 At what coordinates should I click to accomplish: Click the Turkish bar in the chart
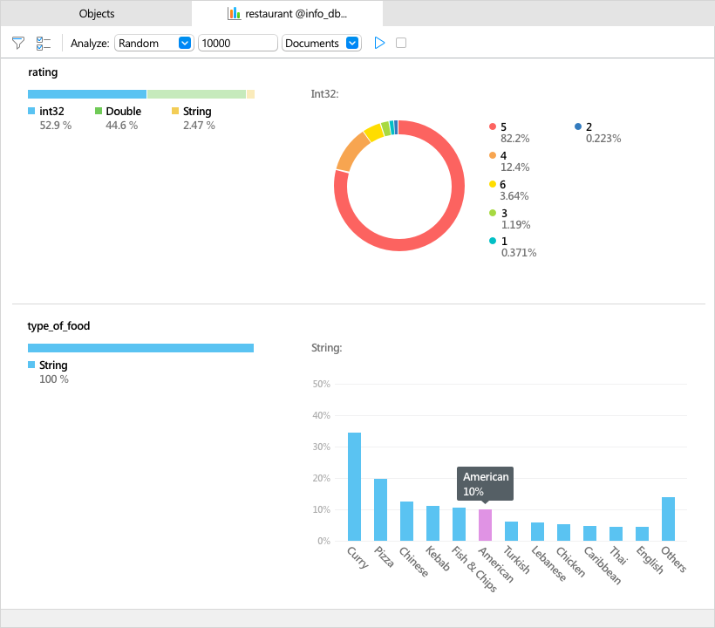coord(511,531)
